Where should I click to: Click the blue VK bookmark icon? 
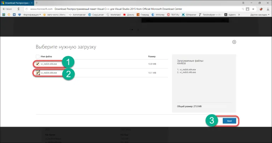(x=14, y=15)
